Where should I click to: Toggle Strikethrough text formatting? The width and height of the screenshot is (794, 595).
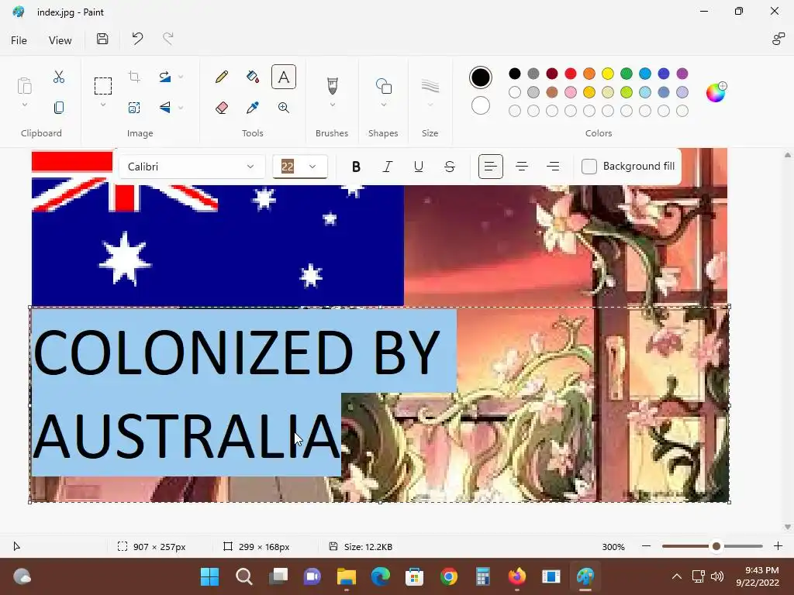click(x=449, y=167)
